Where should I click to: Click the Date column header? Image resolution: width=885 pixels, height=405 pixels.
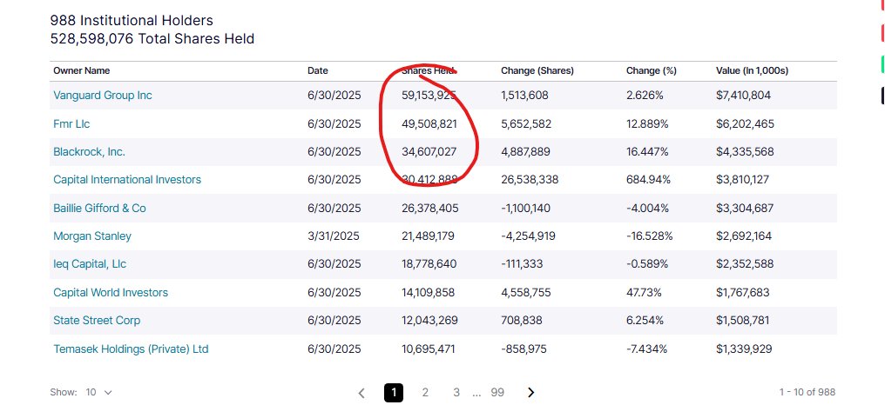pyautogui.click(x=318, y=71)
